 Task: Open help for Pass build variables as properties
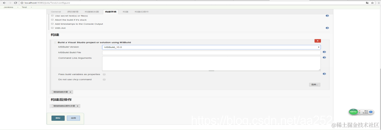coord(324,74)
